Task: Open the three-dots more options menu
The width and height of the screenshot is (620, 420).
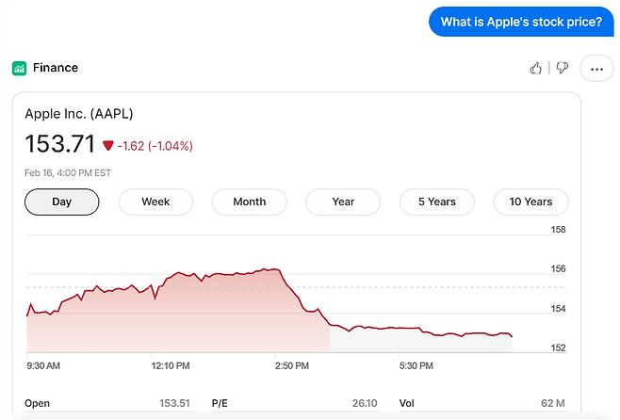Action: click(x=596, y=69)
